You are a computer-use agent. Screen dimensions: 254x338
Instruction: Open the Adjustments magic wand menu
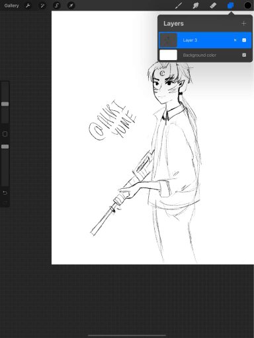coord(42,5)
